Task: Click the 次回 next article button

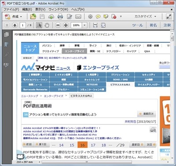Action: point(150,145)
